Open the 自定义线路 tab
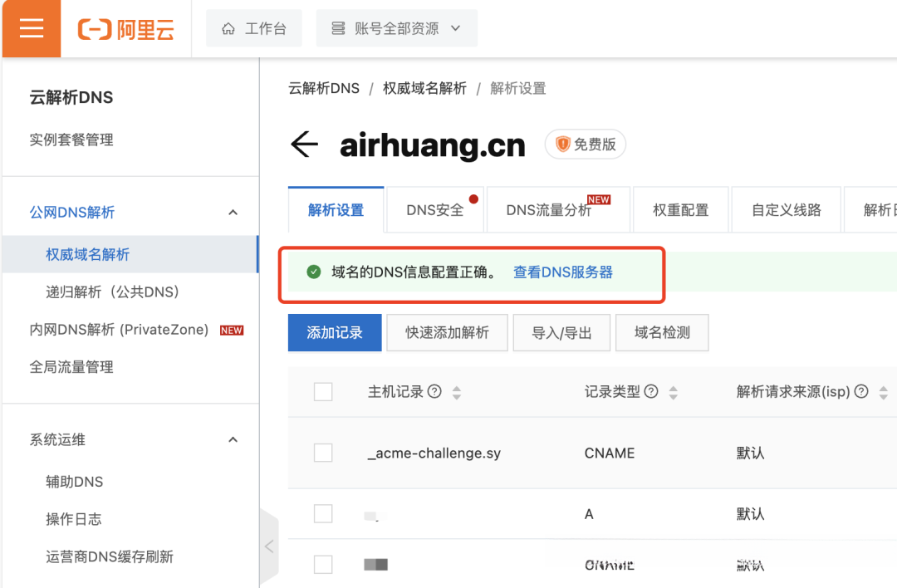The height and width of the screenshot is (588, 897). coord(786,210)
